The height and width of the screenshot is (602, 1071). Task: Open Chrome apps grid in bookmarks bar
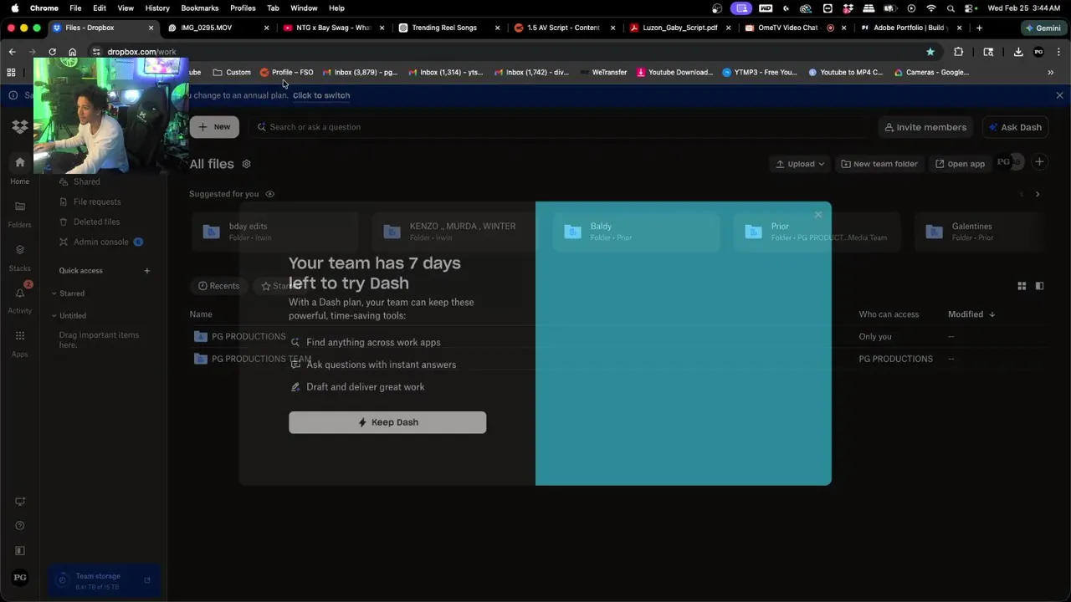(11, 72)
